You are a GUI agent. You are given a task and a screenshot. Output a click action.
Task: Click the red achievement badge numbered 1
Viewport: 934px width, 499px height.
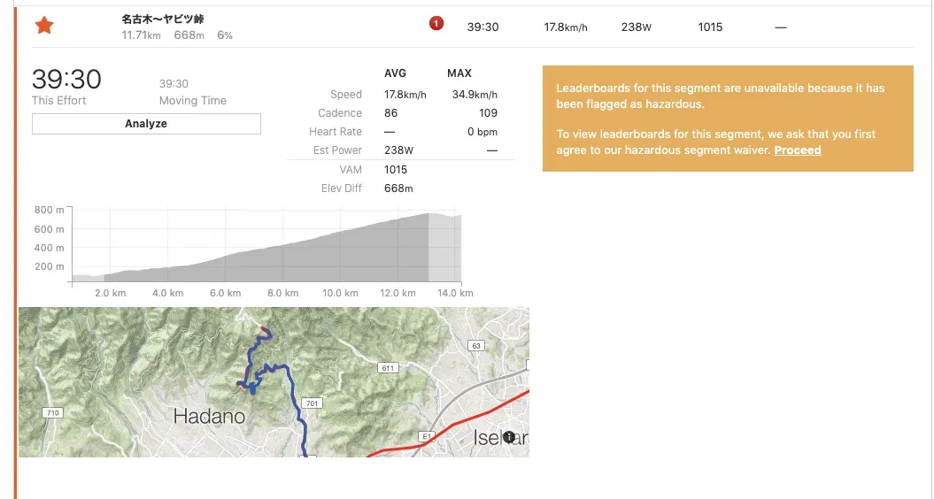tap(436, 23)
